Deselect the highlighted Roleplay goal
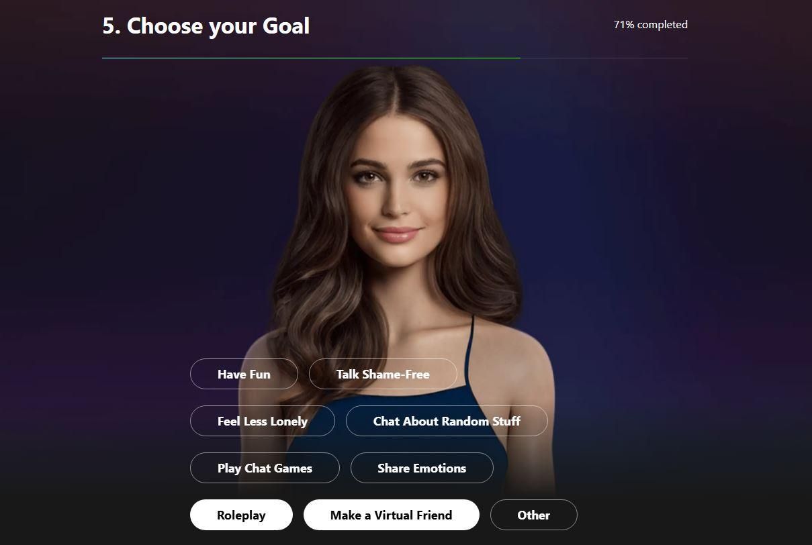 click(x=241, y=515)
